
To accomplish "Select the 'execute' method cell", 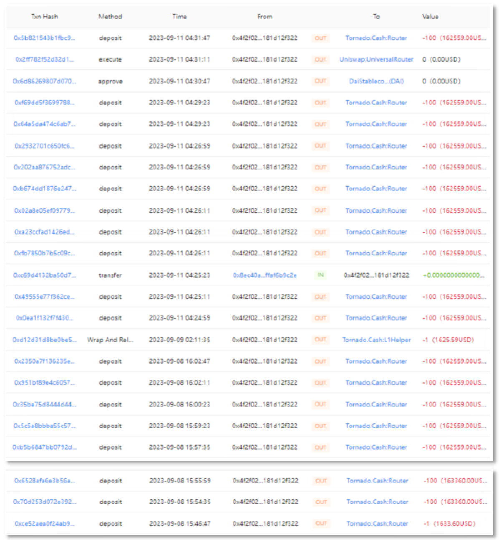I will tap(110, 59).
